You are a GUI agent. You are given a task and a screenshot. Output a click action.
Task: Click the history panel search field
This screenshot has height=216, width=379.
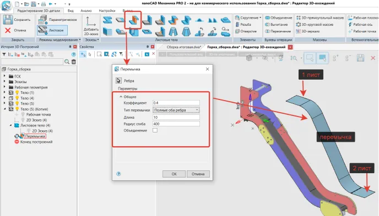click(x=32, y=62)
